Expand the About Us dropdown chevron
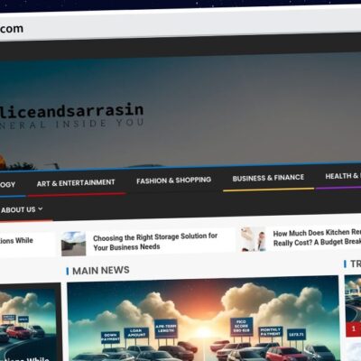Image resolution: width=361 pixels, height=361 pixels. click(41, 208)
